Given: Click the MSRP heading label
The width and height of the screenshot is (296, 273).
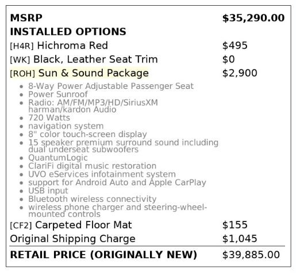Looking at the screenshot, I should click(x=26, y=18).
